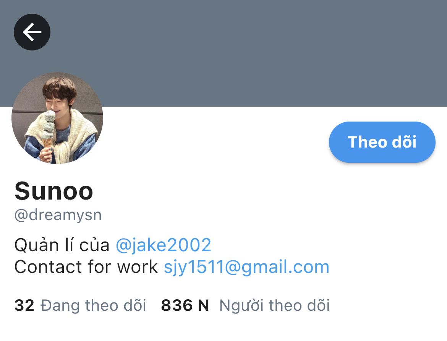Open Sunoo's circular profile photo

(57, 118)
